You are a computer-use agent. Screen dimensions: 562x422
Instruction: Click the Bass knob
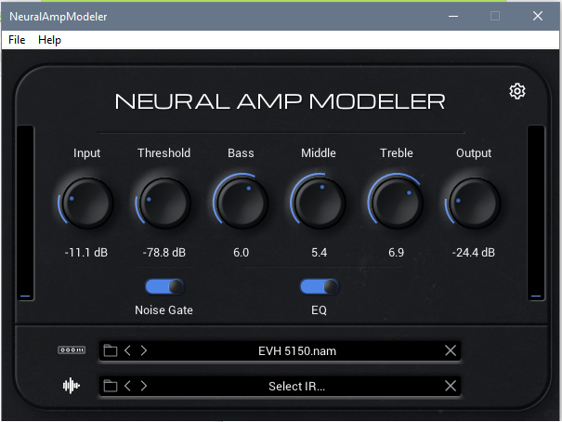coord(242,203)
